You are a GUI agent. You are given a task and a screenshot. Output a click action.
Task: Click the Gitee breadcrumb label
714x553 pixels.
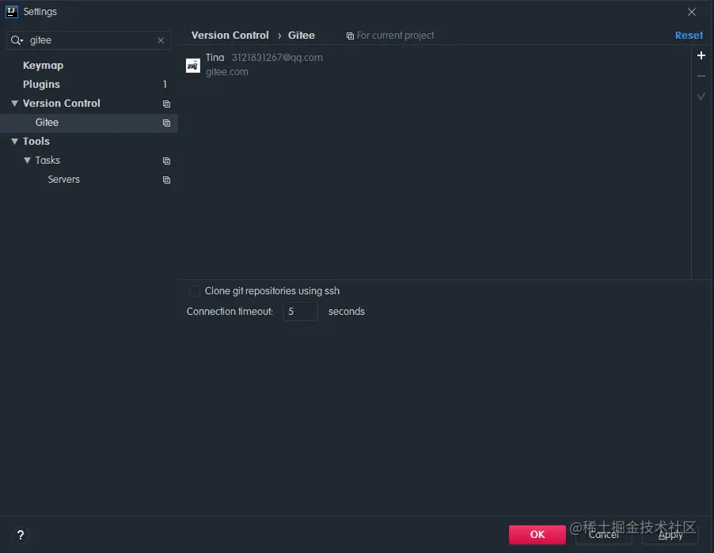302,36
